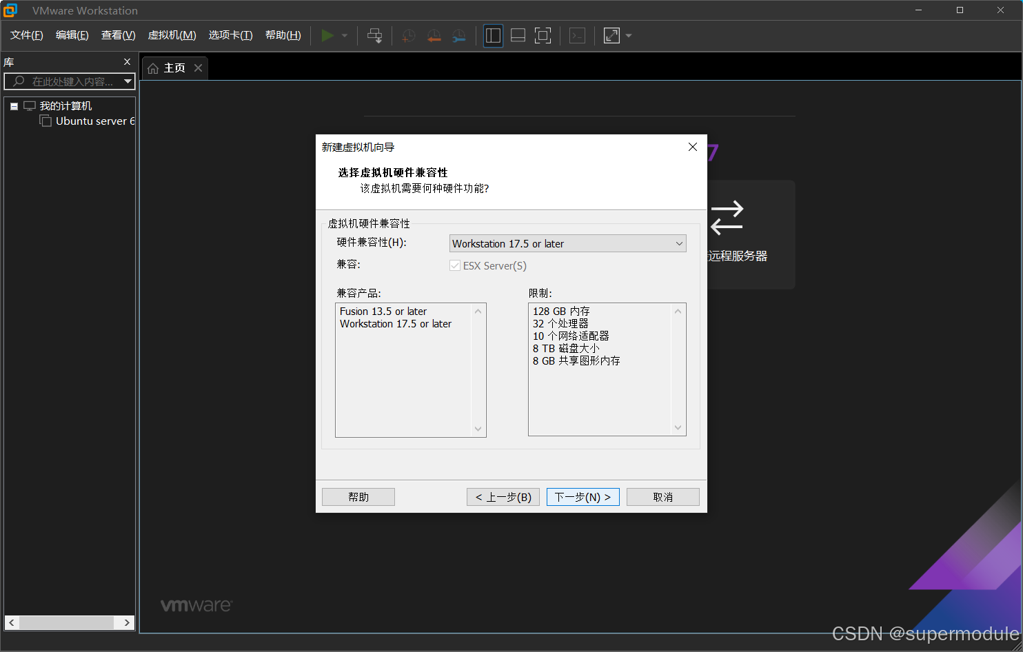Open the power options dropdown arrow
The height and width of the screenshot is (652, 1023).
[x=345, y=36]
